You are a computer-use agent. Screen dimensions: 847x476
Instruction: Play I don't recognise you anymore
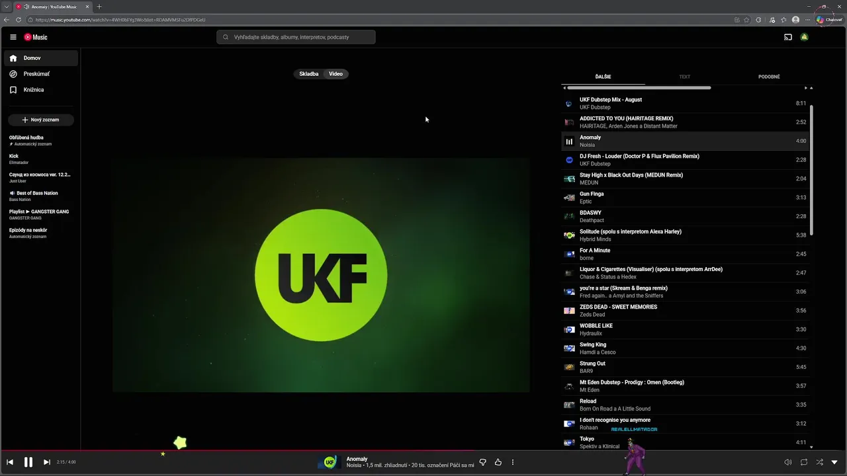[685, 424]
